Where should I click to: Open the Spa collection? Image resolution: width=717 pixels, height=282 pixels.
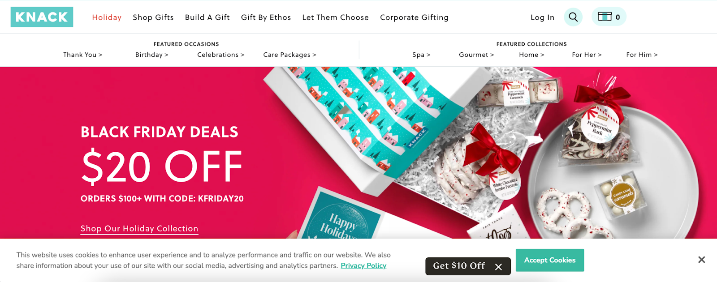[x=421, y=55]
